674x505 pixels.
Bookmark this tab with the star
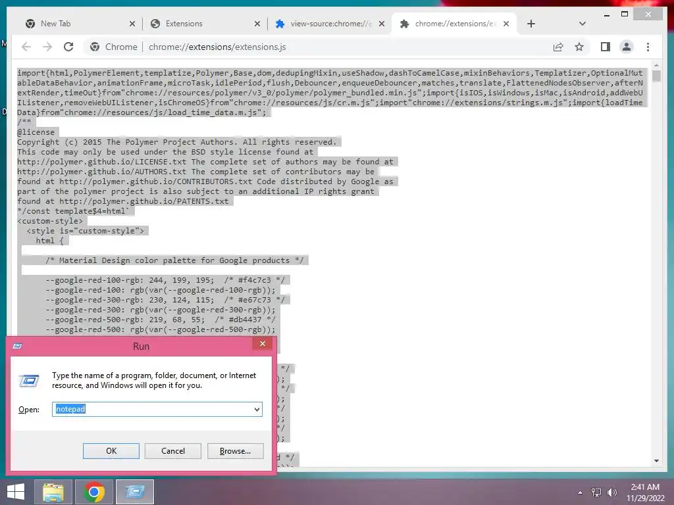click(579, 47)
